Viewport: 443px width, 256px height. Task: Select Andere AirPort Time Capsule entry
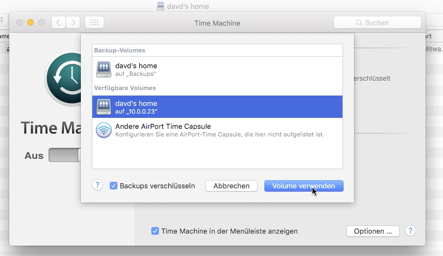pos(217,130)
